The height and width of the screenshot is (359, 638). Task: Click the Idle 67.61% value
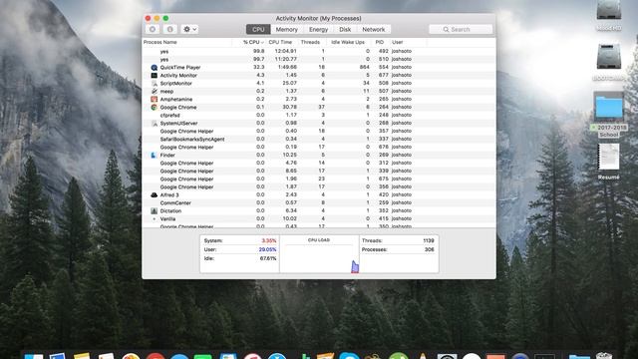coord(268,258)
